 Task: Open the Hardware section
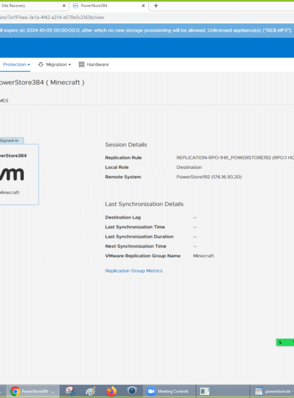coord(97,64)
